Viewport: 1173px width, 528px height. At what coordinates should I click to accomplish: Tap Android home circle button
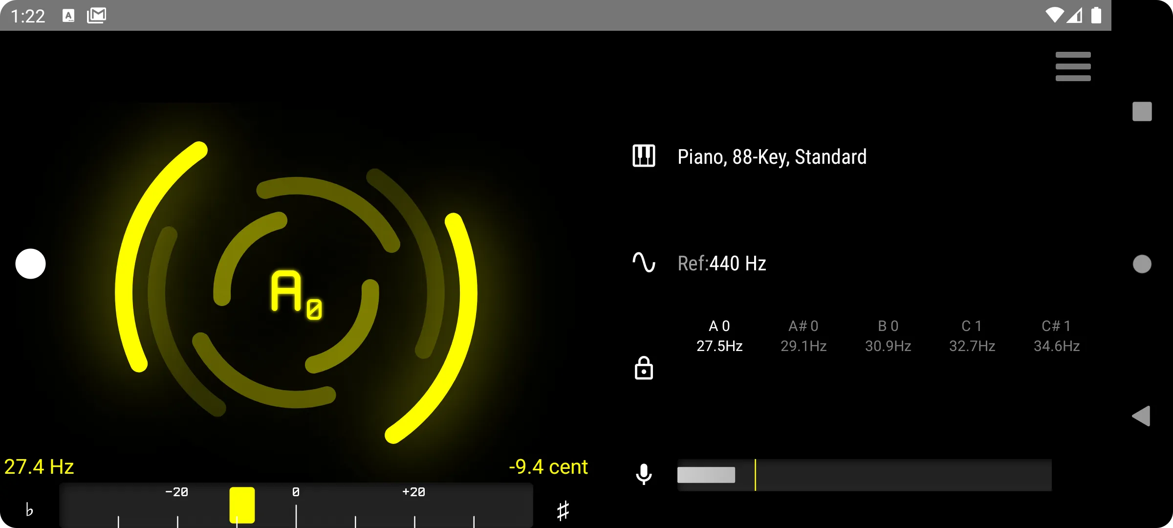click(x=1142, y=264)
